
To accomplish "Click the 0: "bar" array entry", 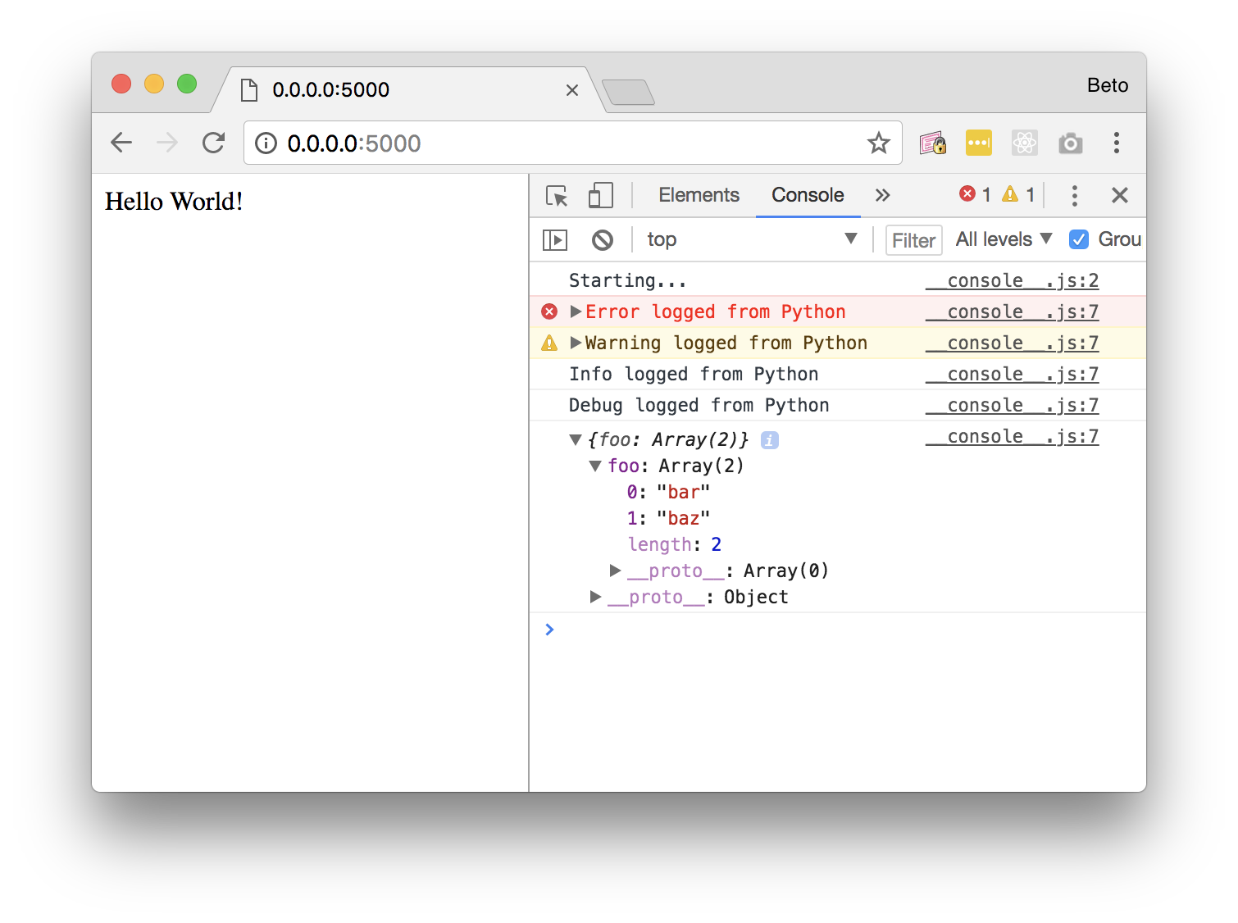I will (668, 492).
